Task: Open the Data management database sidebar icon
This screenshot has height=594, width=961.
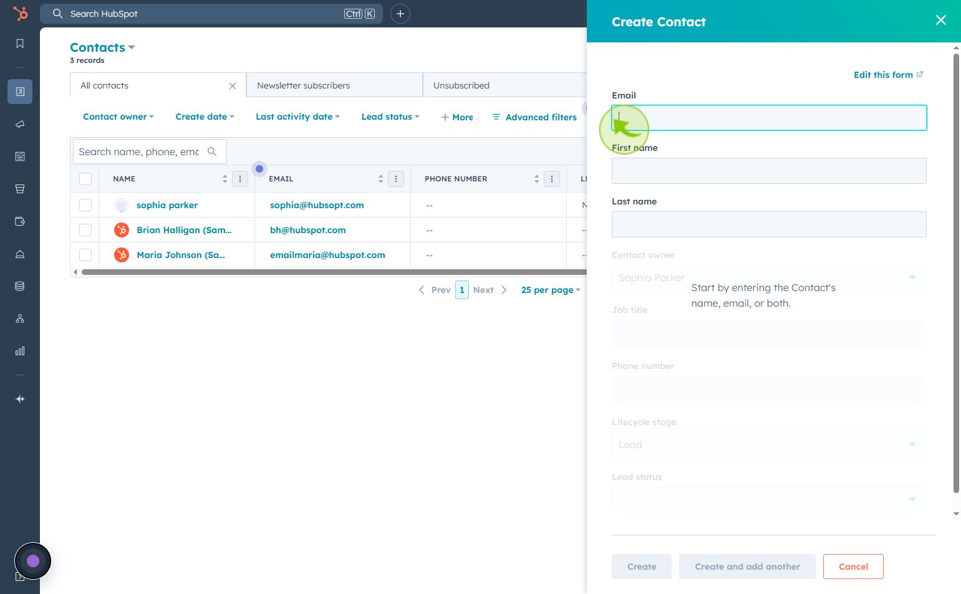Action: pyautogui.click(x=20, y=286)
